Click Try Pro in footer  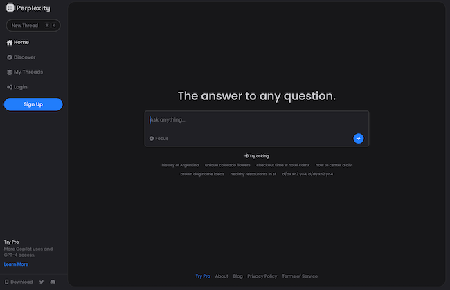click(x=203, y=276)
